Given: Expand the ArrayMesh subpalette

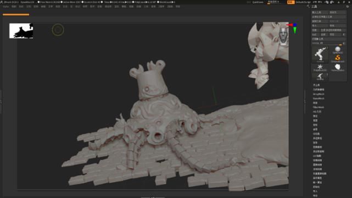Looking at the screenshot, I should [319, 94].
